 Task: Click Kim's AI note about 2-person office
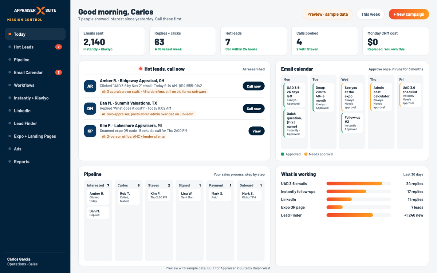click(x=133, y=136)
